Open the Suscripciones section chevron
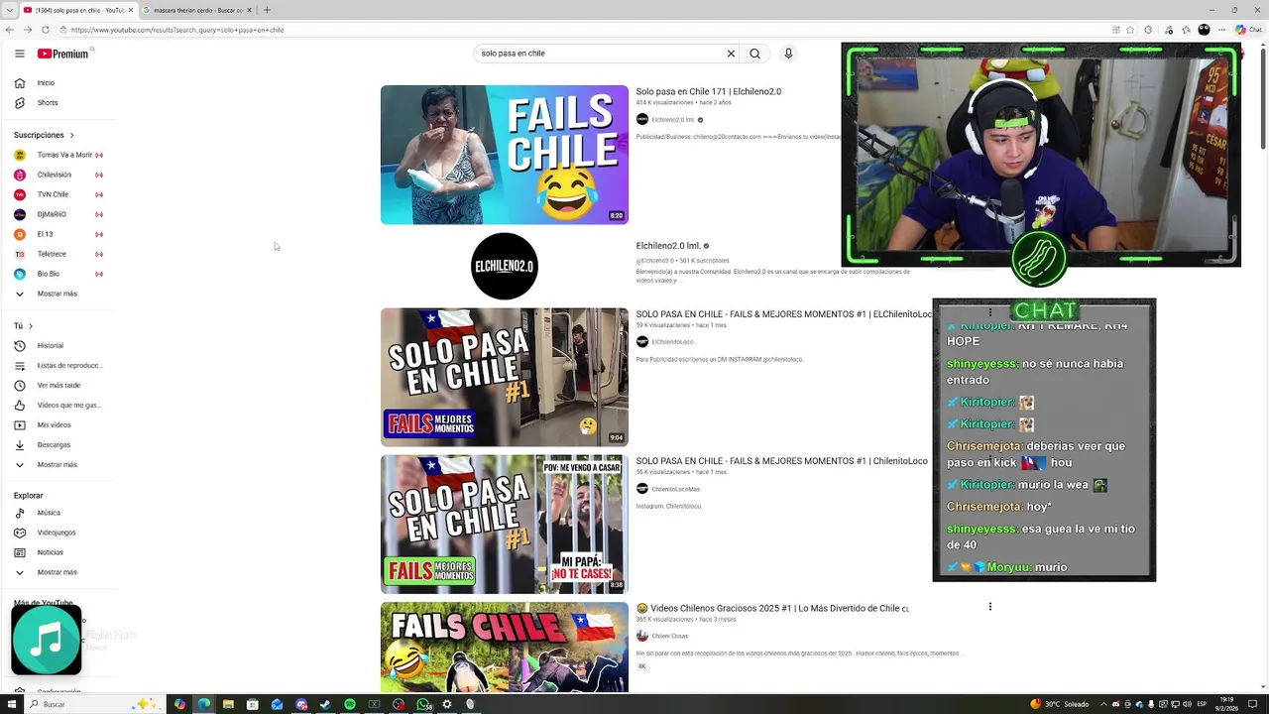Screen dimensions: 1269x714 tap(71, 135)
